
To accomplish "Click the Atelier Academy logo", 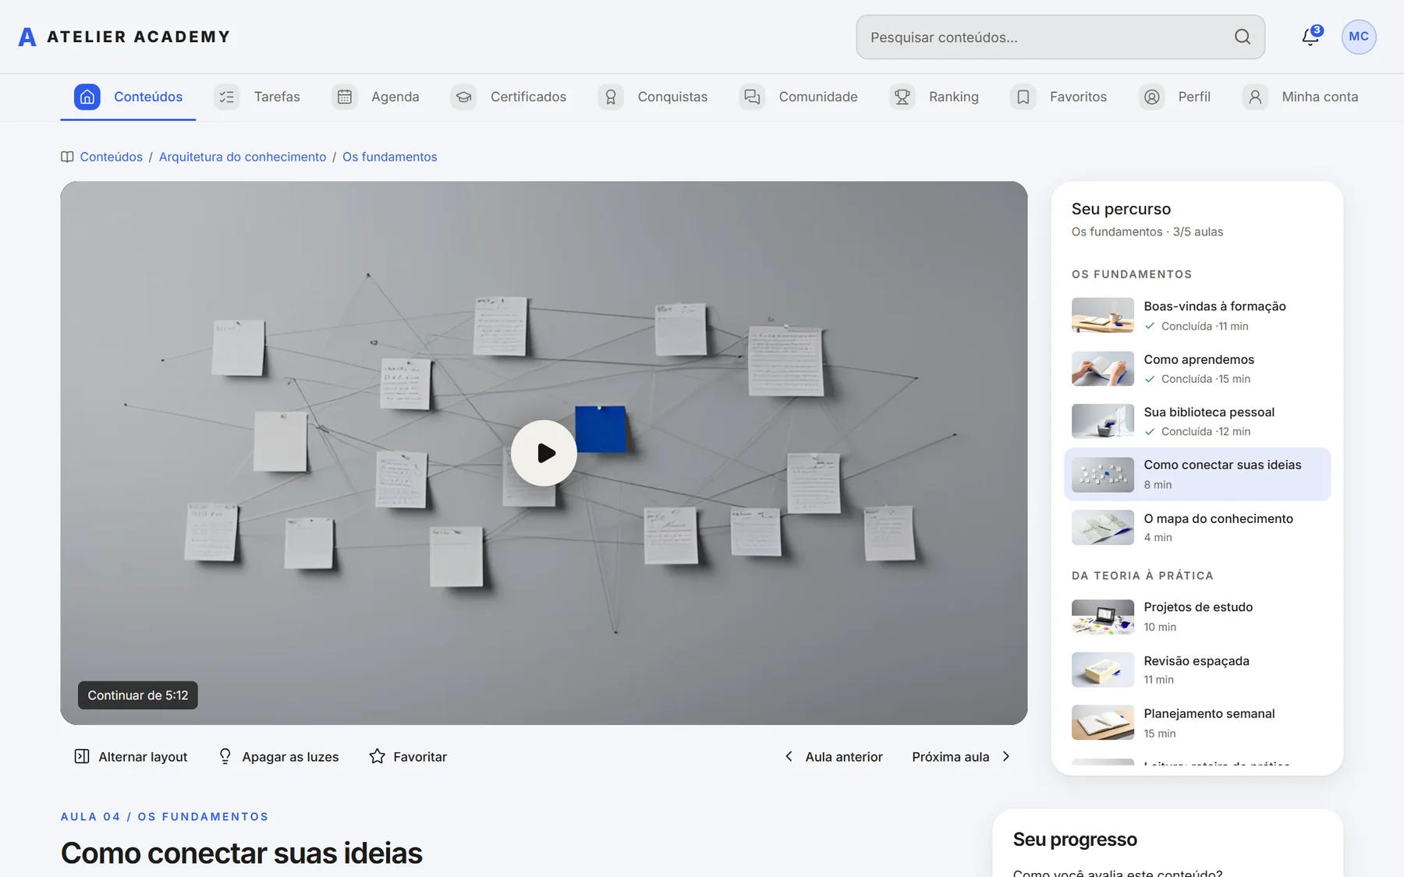I will (124, 37).
